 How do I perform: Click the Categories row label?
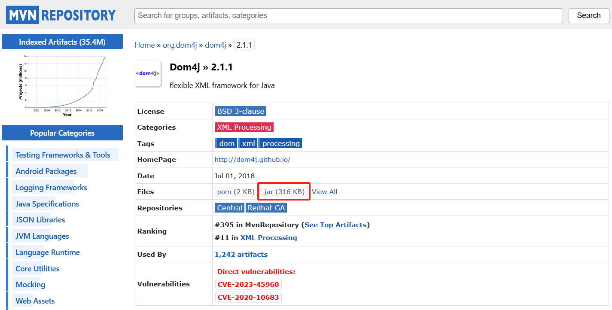click(x=157, y=127)
